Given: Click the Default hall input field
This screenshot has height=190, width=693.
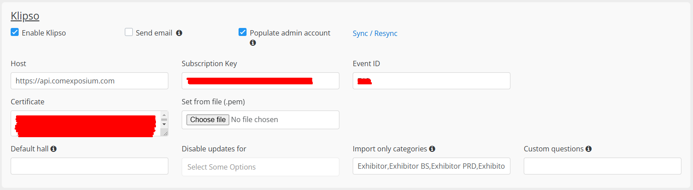Looking at the screenshot, I should coord(89,166).
